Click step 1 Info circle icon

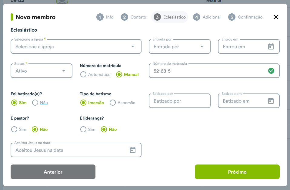tap(100, 17)
